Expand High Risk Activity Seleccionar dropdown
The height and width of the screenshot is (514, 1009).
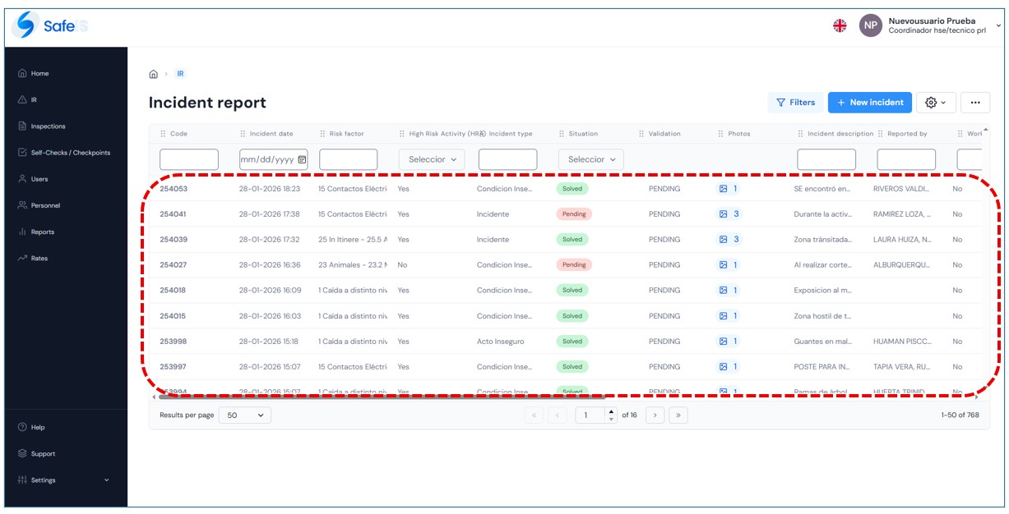(x=432, y=159)
